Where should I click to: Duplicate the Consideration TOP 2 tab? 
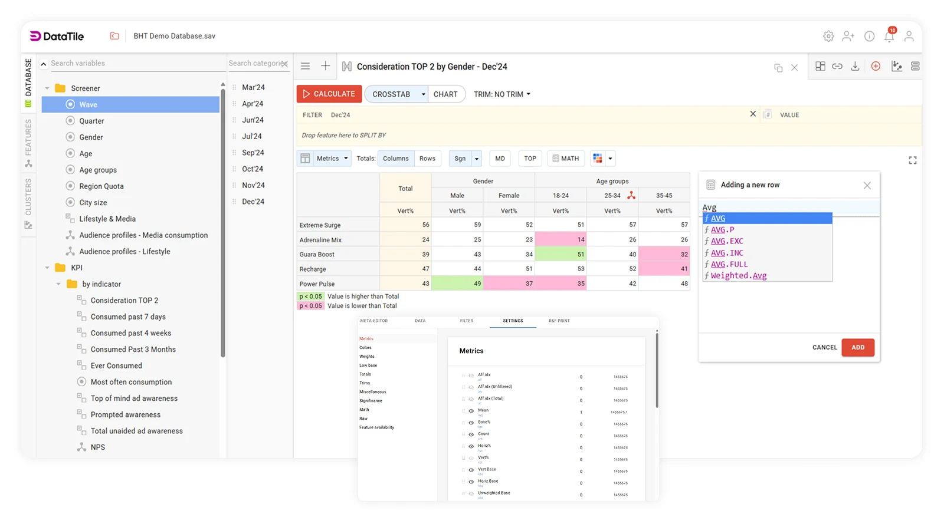pos(778,68)
